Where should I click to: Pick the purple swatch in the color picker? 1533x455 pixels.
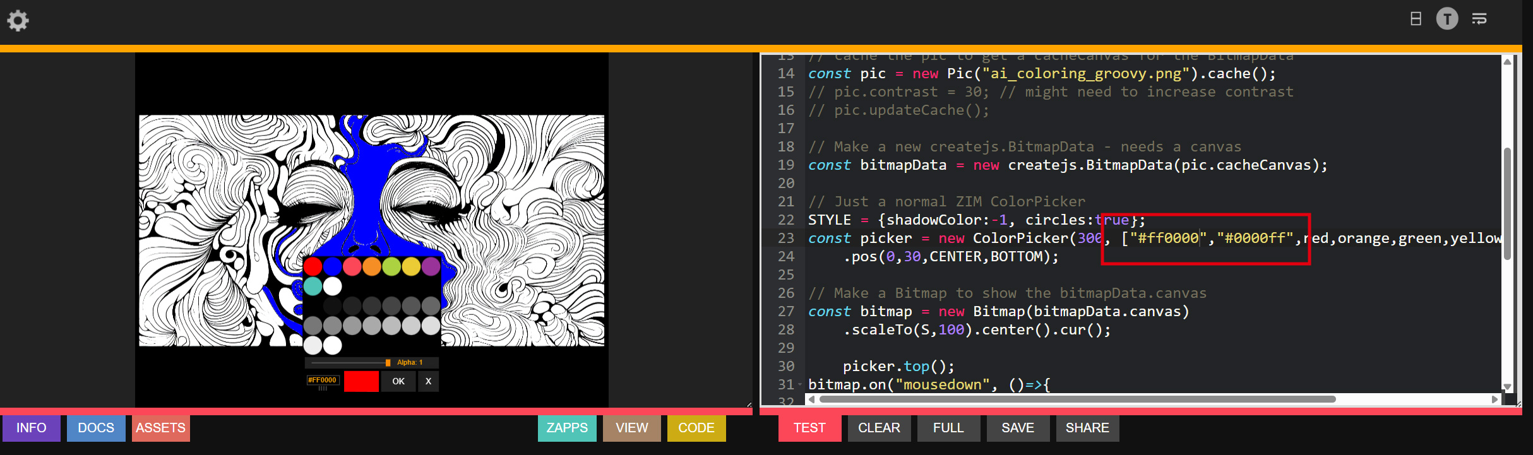pyautogui.click(x=431, y=266)
